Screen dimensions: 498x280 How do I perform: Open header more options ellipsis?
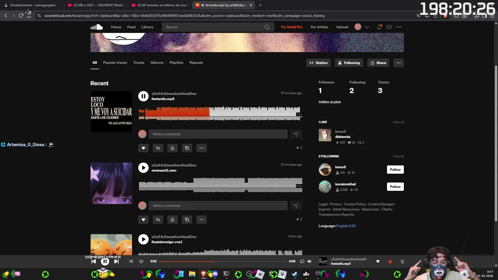tap(399, 27)
